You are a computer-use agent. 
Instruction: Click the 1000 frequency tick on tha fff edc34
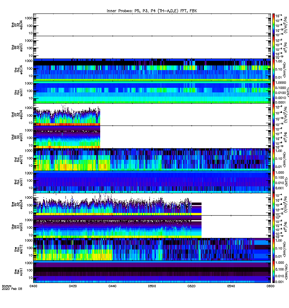(x=29, y=18)
